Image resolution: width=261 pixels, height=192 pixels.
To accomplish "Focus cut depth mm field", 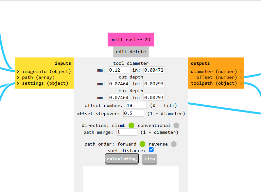I will point(119,84).
